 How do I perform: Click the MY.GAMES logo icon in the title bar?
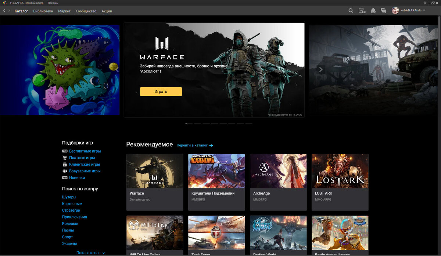click(x=4, y=3)
